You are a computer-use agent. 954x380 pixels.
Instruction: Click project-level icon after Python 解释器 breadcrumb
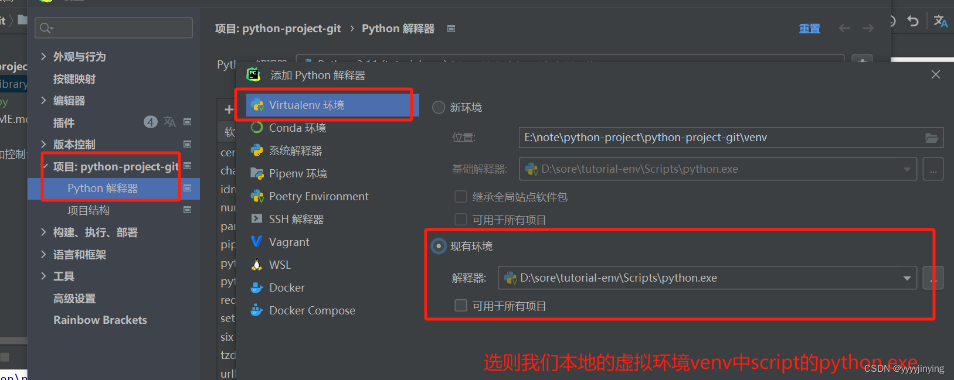click(x=451, y=29)
